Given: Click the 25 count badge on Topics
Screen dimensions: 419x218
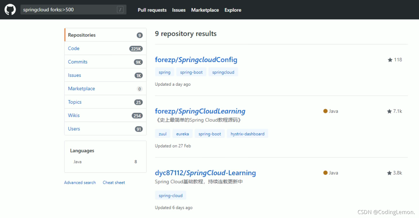Looking at the screenshot, I should point(138,102).
